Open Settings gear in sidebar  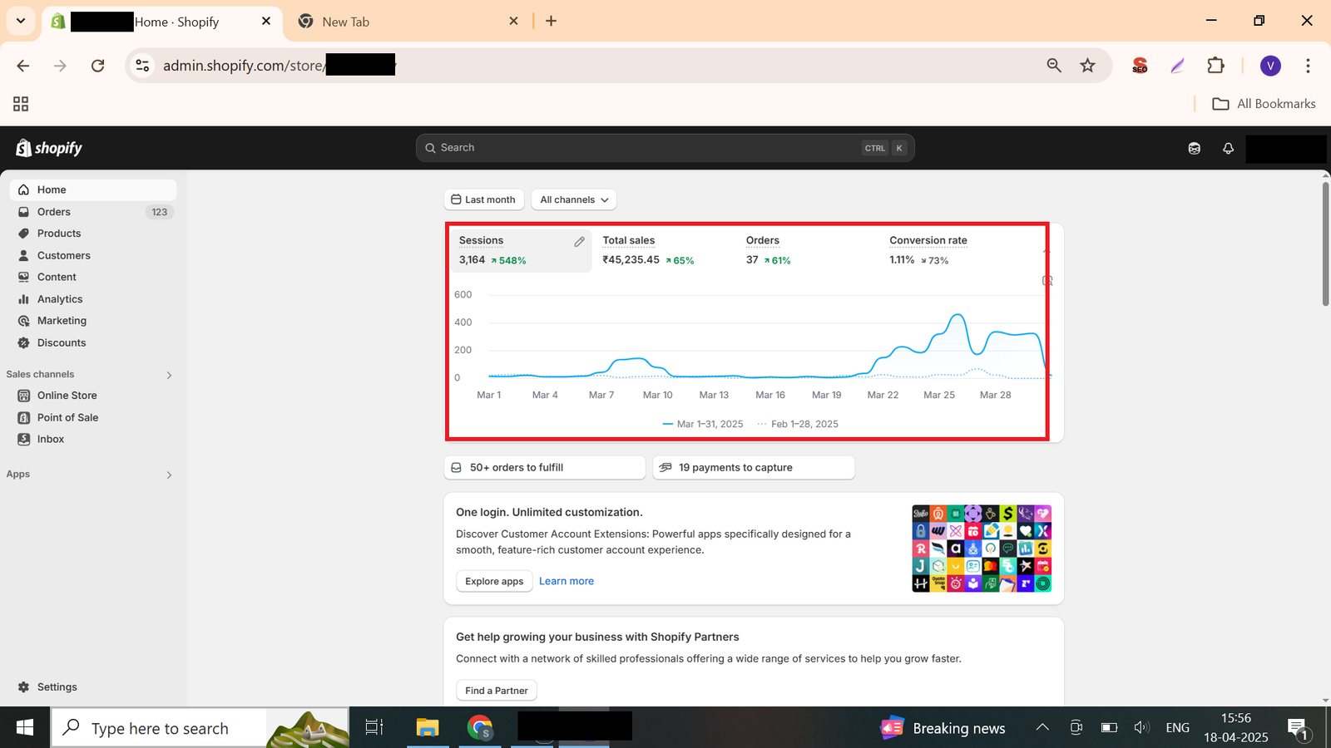[57, 687]
